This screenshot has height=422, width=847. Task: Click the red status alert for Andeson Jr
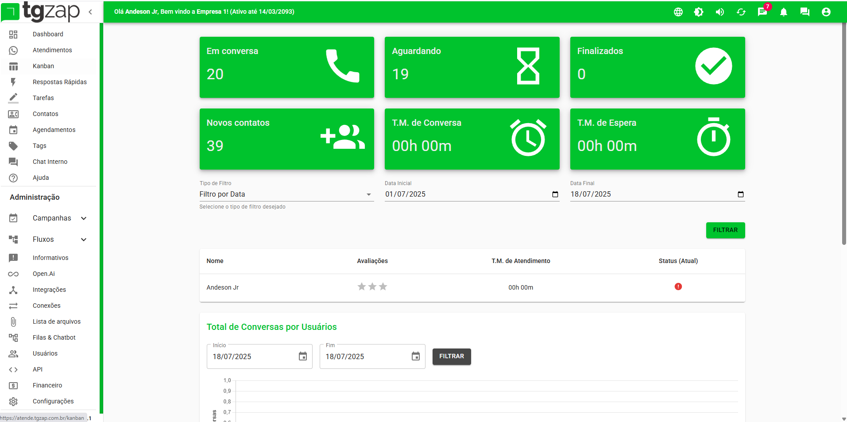pos(678,287)
